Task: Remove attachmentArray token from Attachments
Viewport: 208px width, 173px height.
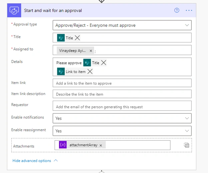Action: pyautogui.click(x=101, y=145)
